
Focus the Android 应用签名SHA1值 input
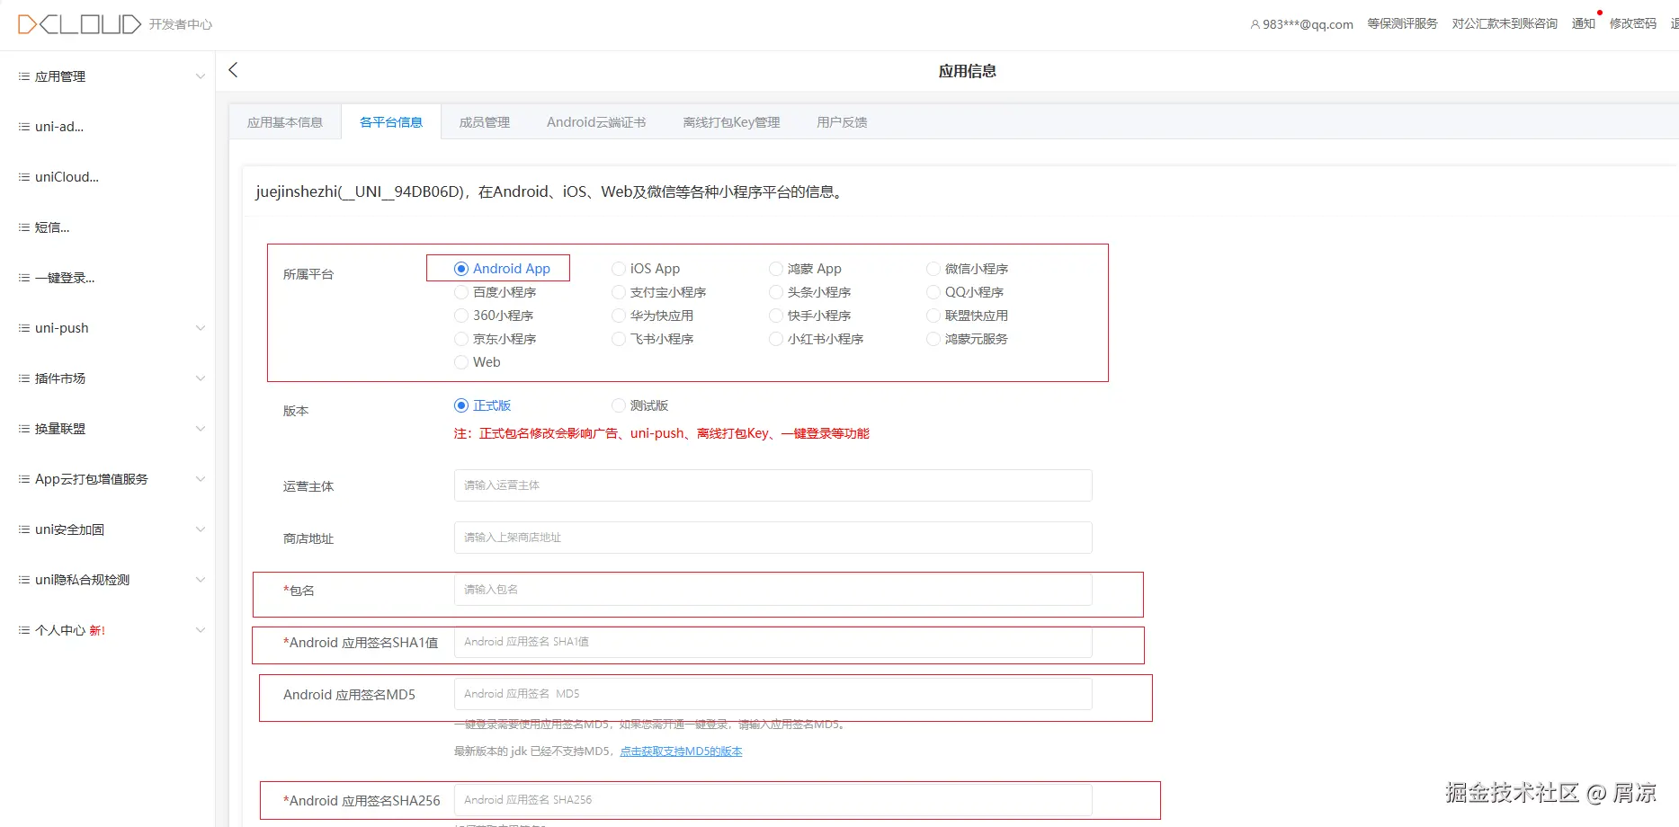click(x=773, y=642)
